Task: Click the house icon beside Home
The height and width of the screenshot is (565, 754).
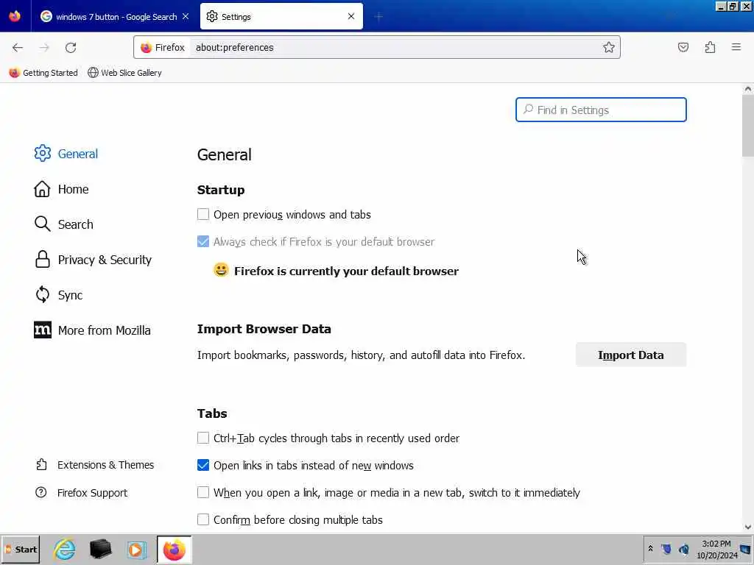Action: click(42, 189)
